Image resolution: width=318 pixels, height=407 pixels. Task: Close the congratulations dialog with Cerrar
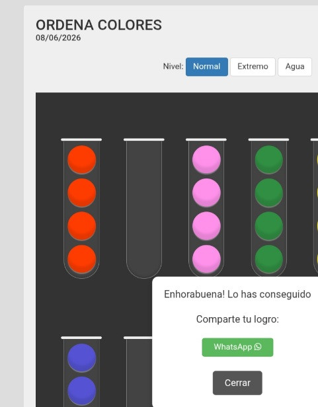pos(237,383)
